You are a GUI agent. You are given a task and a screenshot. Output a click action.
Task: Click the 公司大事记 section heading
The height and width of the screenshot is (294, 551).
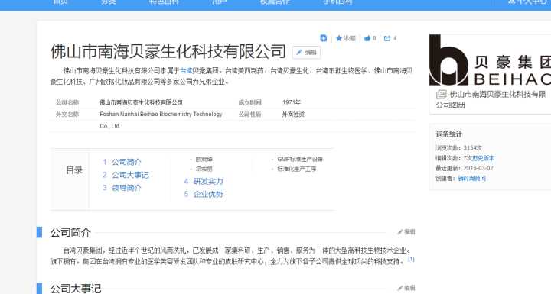coord(76,289)
